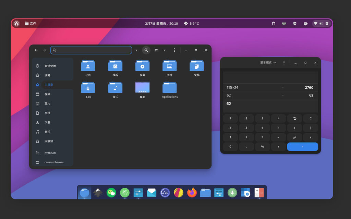This screenshot has width=351, height=219.
Task: Click the calculator square root key
Action: pyautogui.click(x=311, y=137)
